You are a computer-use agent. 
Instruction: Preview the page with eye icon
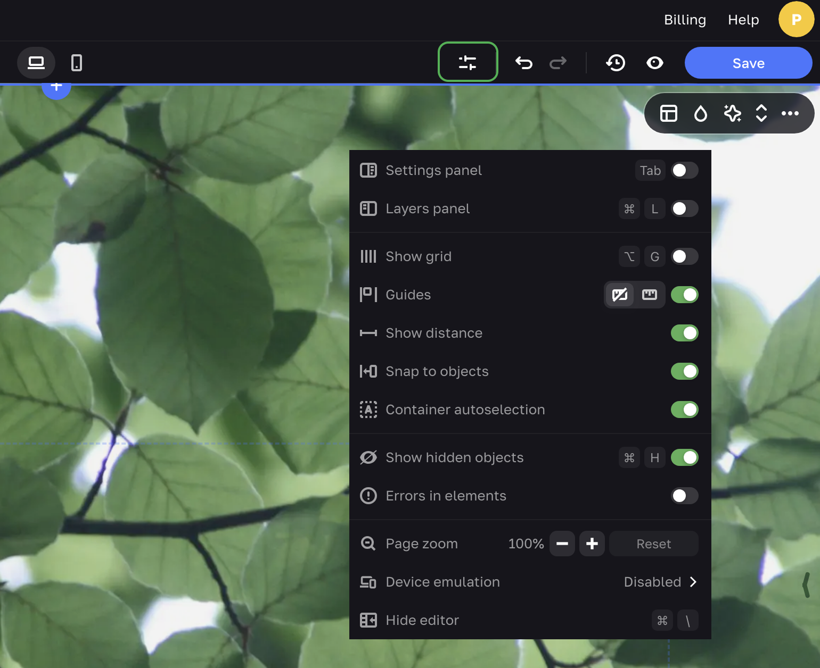[x=654, y=63]
